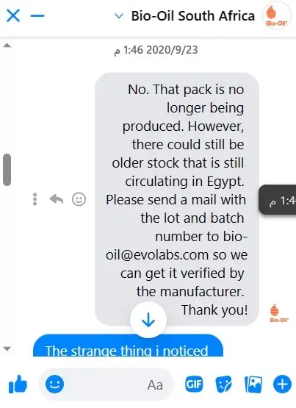Click the scrollbar up arrow
This screenshot has width=296, height=408.
click(7, 46)
